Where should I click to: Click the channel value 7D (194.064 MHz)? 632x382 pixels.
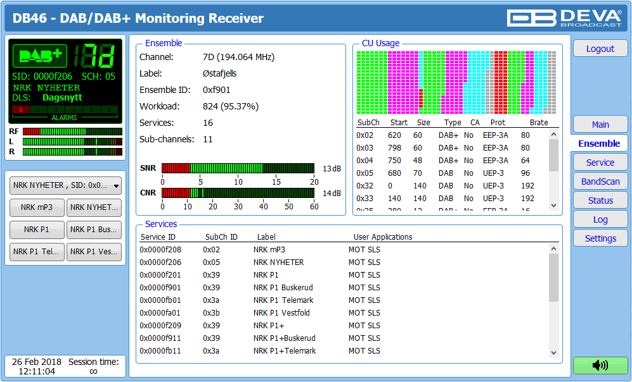238,57
